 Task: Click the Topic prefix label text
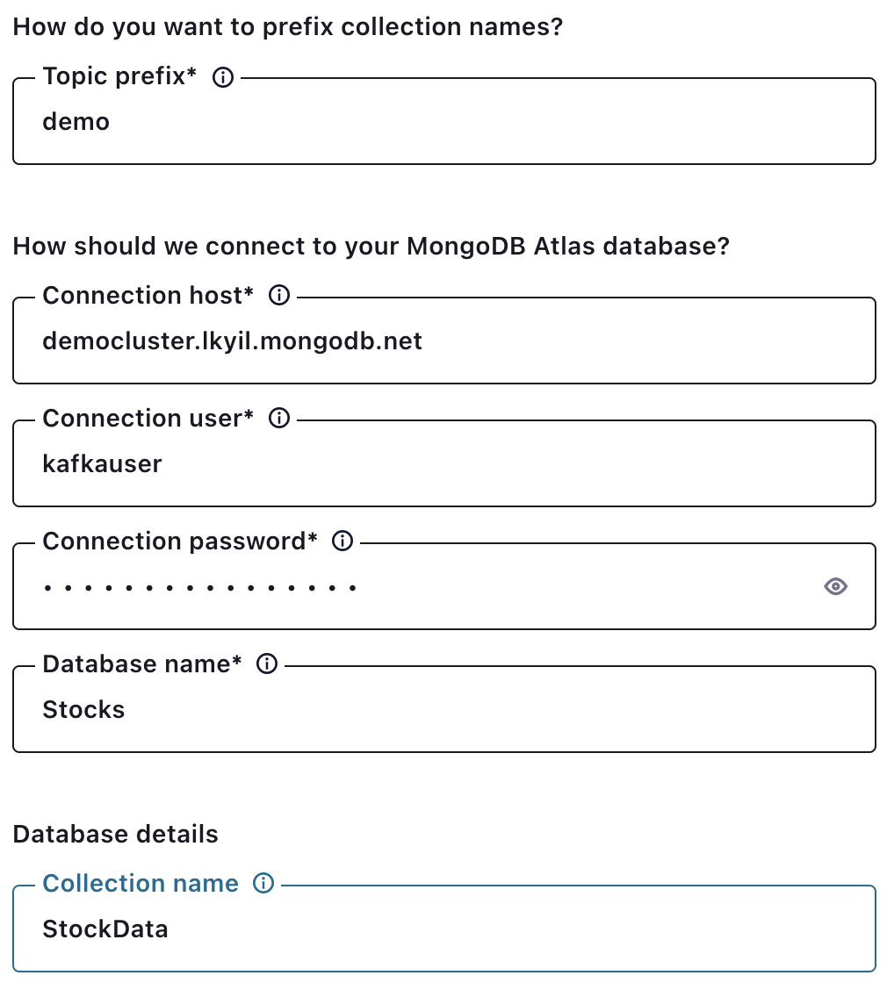tap(119, 76)
